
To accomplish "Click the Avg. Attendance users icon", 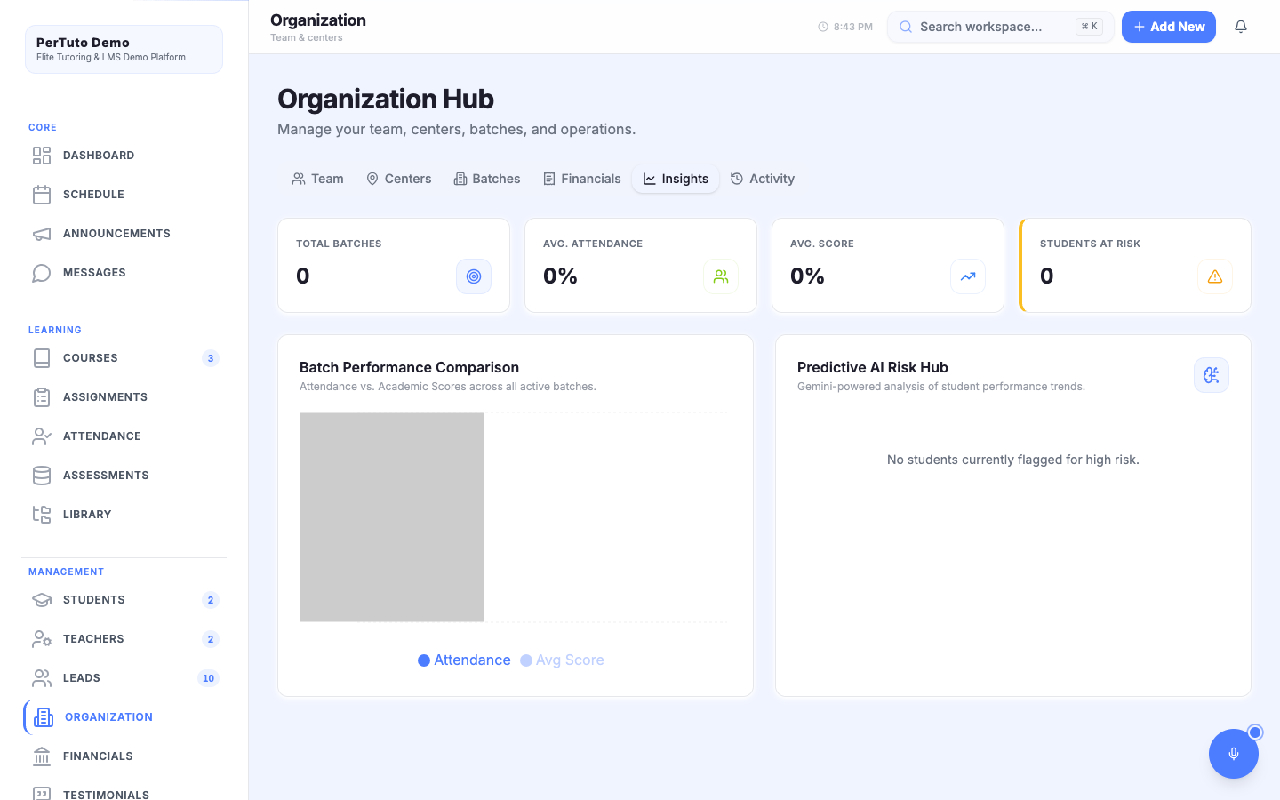I will pos(721,276).
